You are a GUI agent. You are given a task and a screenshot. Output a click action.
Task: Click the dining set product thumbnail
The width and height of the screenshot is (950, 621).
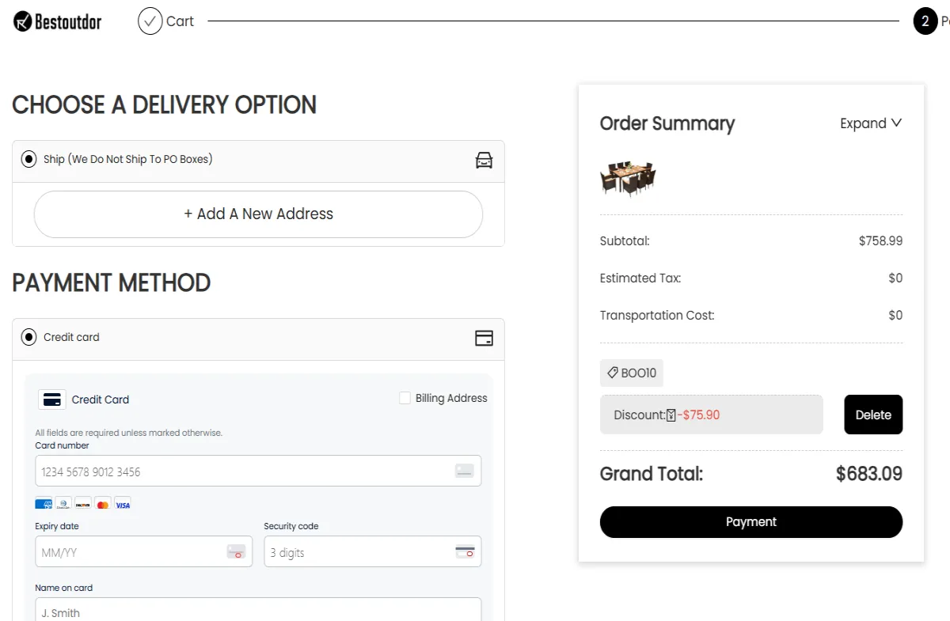point(627,178)
